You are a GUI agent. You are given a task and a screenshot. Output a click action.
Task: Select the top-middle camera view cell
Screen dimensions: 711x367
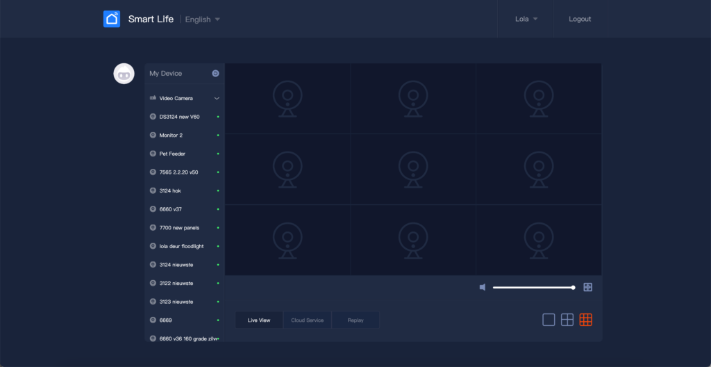click(x=413, y=99)
